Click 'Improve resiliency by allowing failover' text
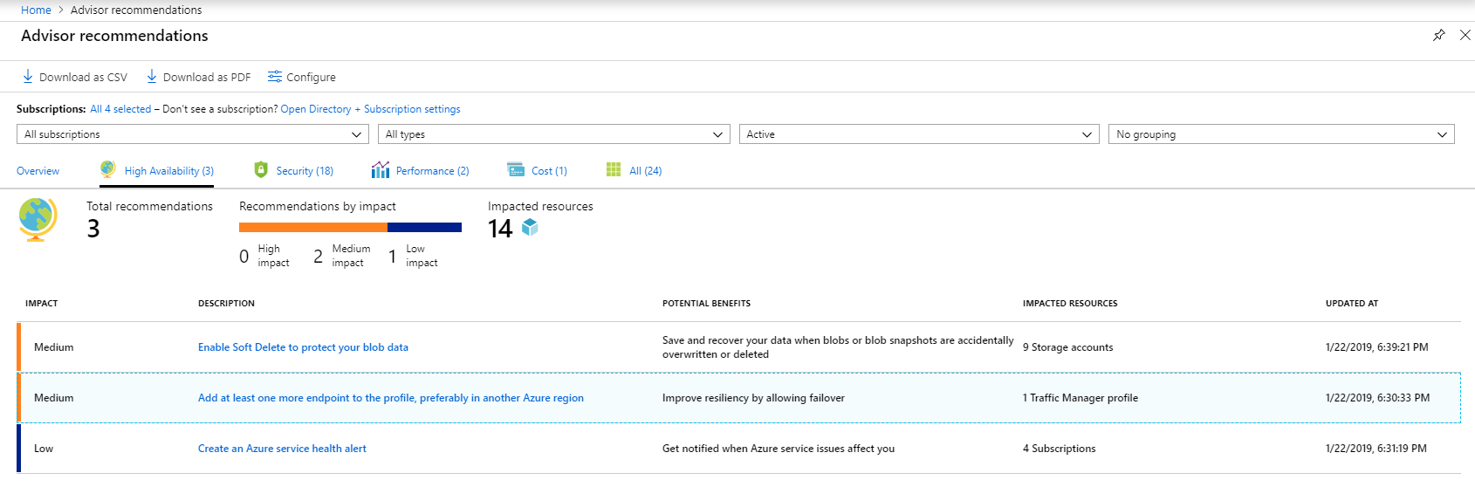 pyautogui.click(x=753, y=398)
